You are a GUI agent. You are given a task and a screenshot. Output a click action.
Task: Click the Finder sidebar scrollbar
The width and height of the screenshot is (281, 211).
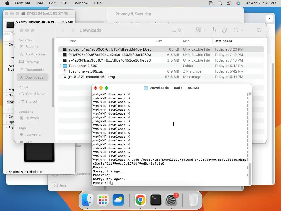click(x=53, y=73)
